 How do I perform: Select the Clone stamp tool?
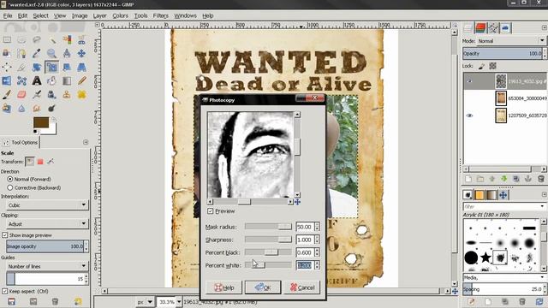(x=67, y=95)
